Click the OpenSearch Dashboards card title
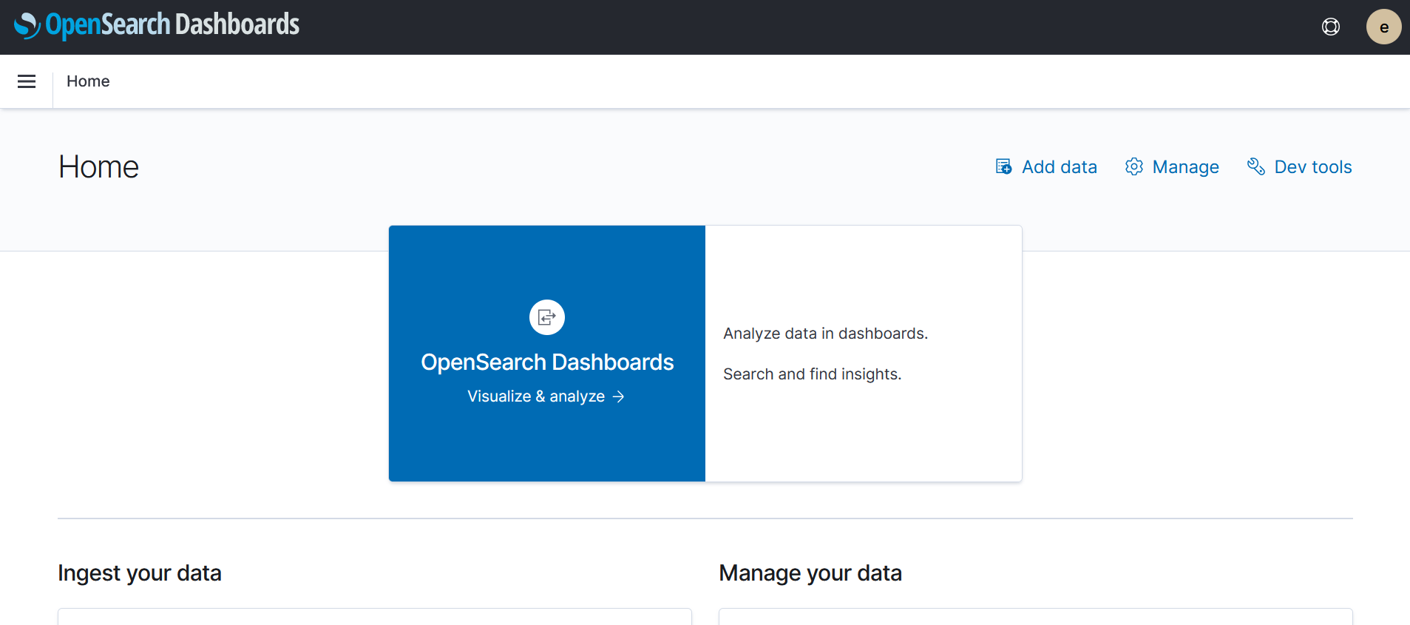The width and height of the screenshot is (1410, 625). point(547,362)
